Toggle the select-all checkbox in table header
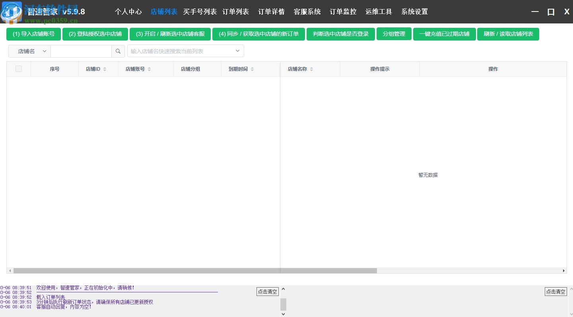The height and width of the screenshot is (317, 573). 18,68
